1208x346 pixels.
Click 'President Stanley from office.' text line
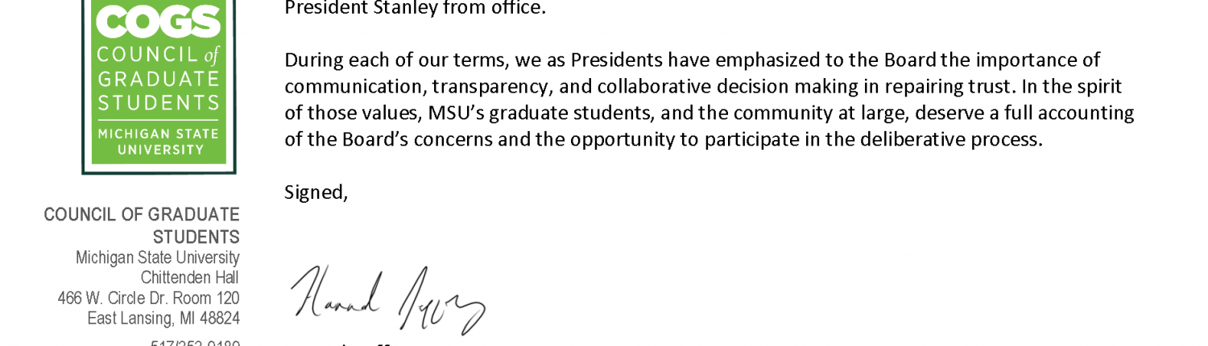click(416, 9)
